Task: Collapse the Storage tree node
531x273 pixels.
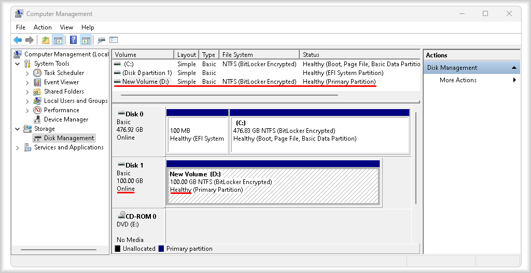Action: (x=17, y=129)
